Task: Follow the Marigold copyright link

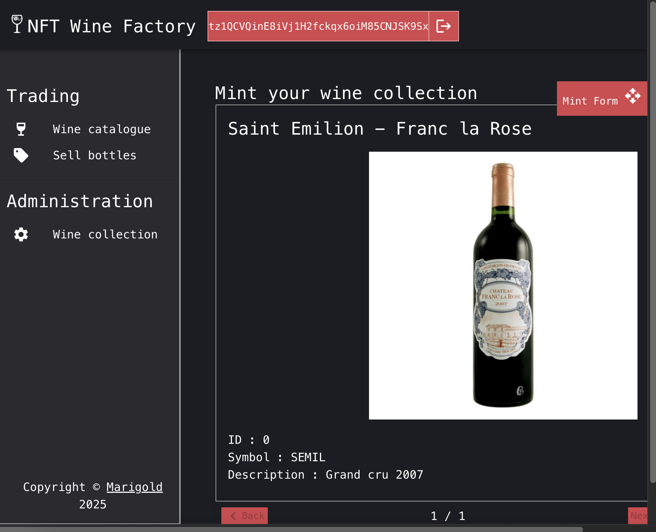Action: (x=135, y=487)
